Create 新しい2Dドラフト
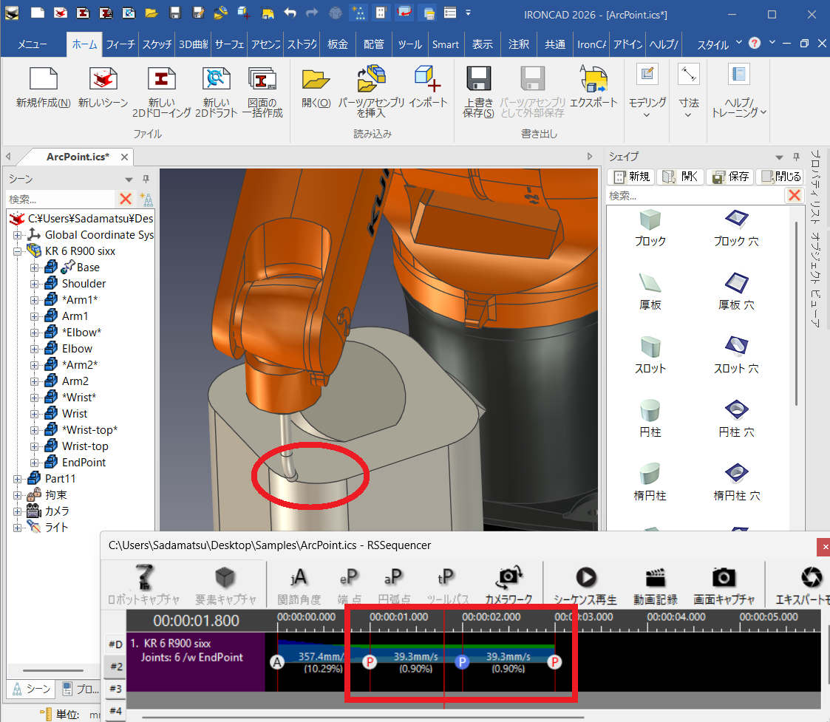 click(x=216, y=79)
